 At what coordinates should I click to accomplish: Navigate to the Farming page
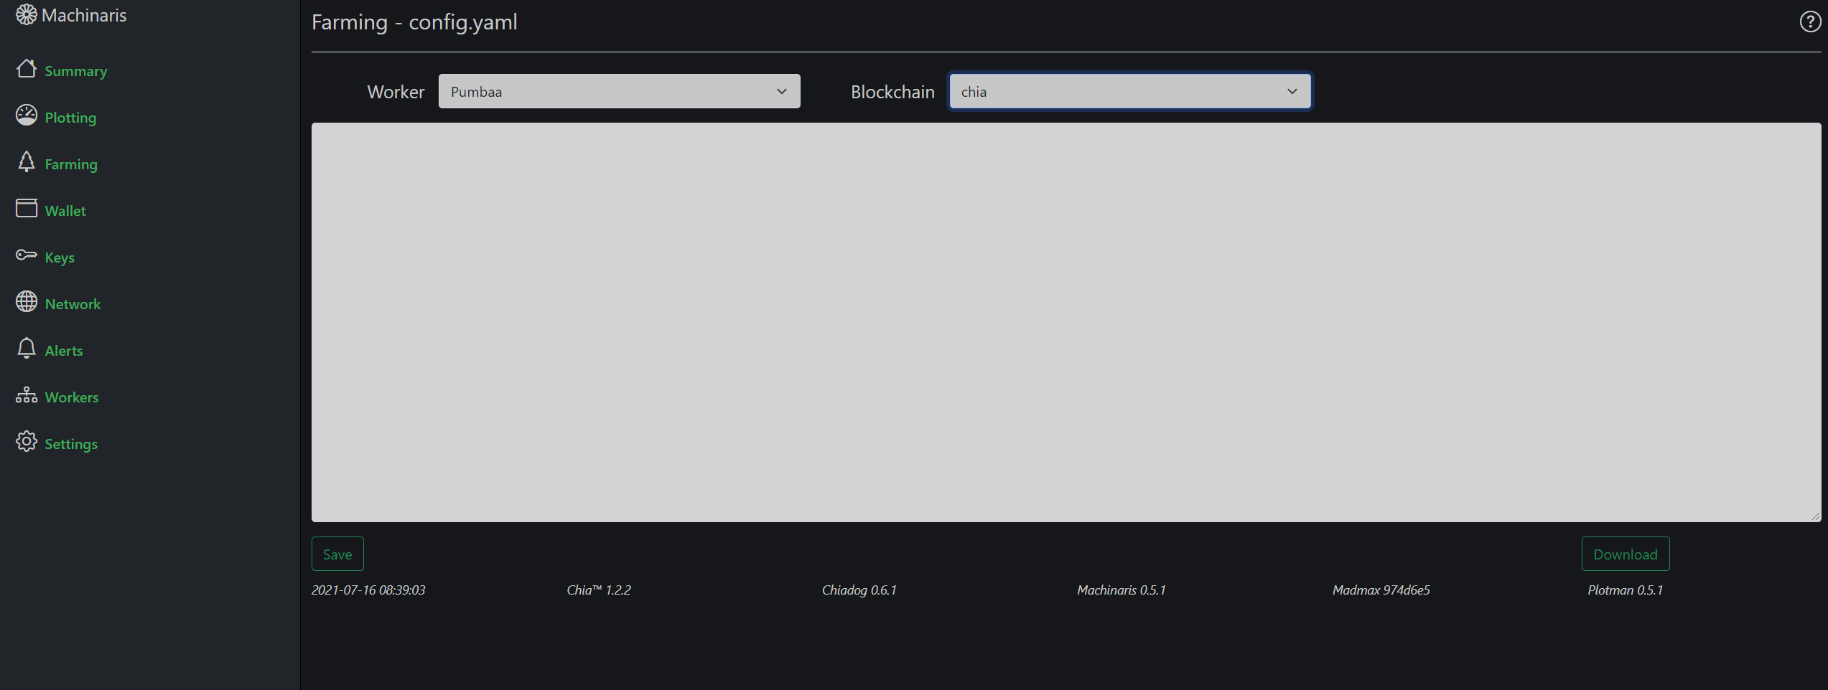pos(71,164)
